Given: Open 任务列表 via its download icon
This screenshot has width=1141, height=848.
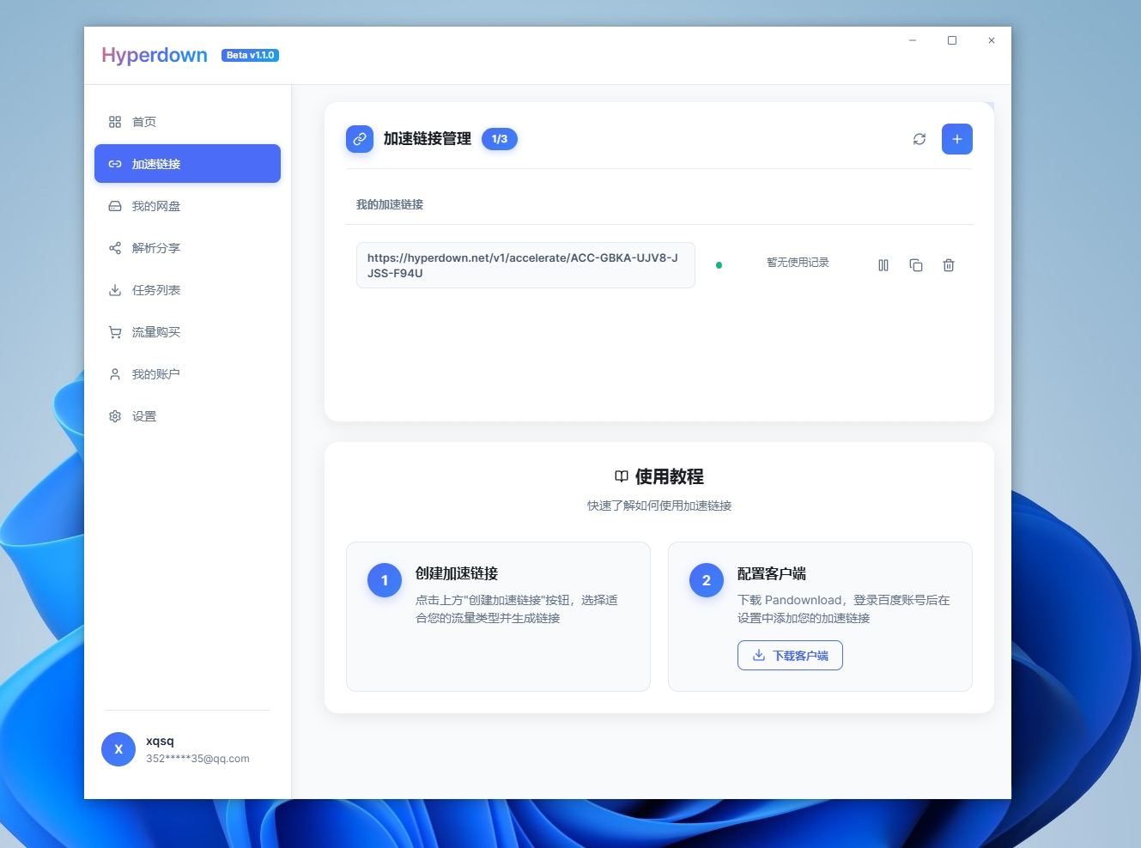Looking at the screenshot, I should 115,289.
